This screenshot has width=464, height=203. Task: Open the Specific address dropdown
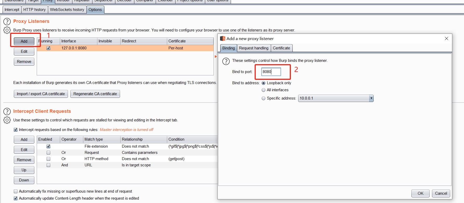coord(371,98)
